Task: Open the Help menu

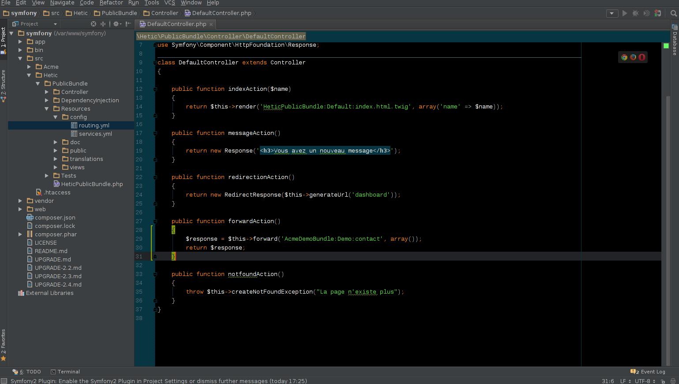Action: pyautogui.click(x=213, y=3)
